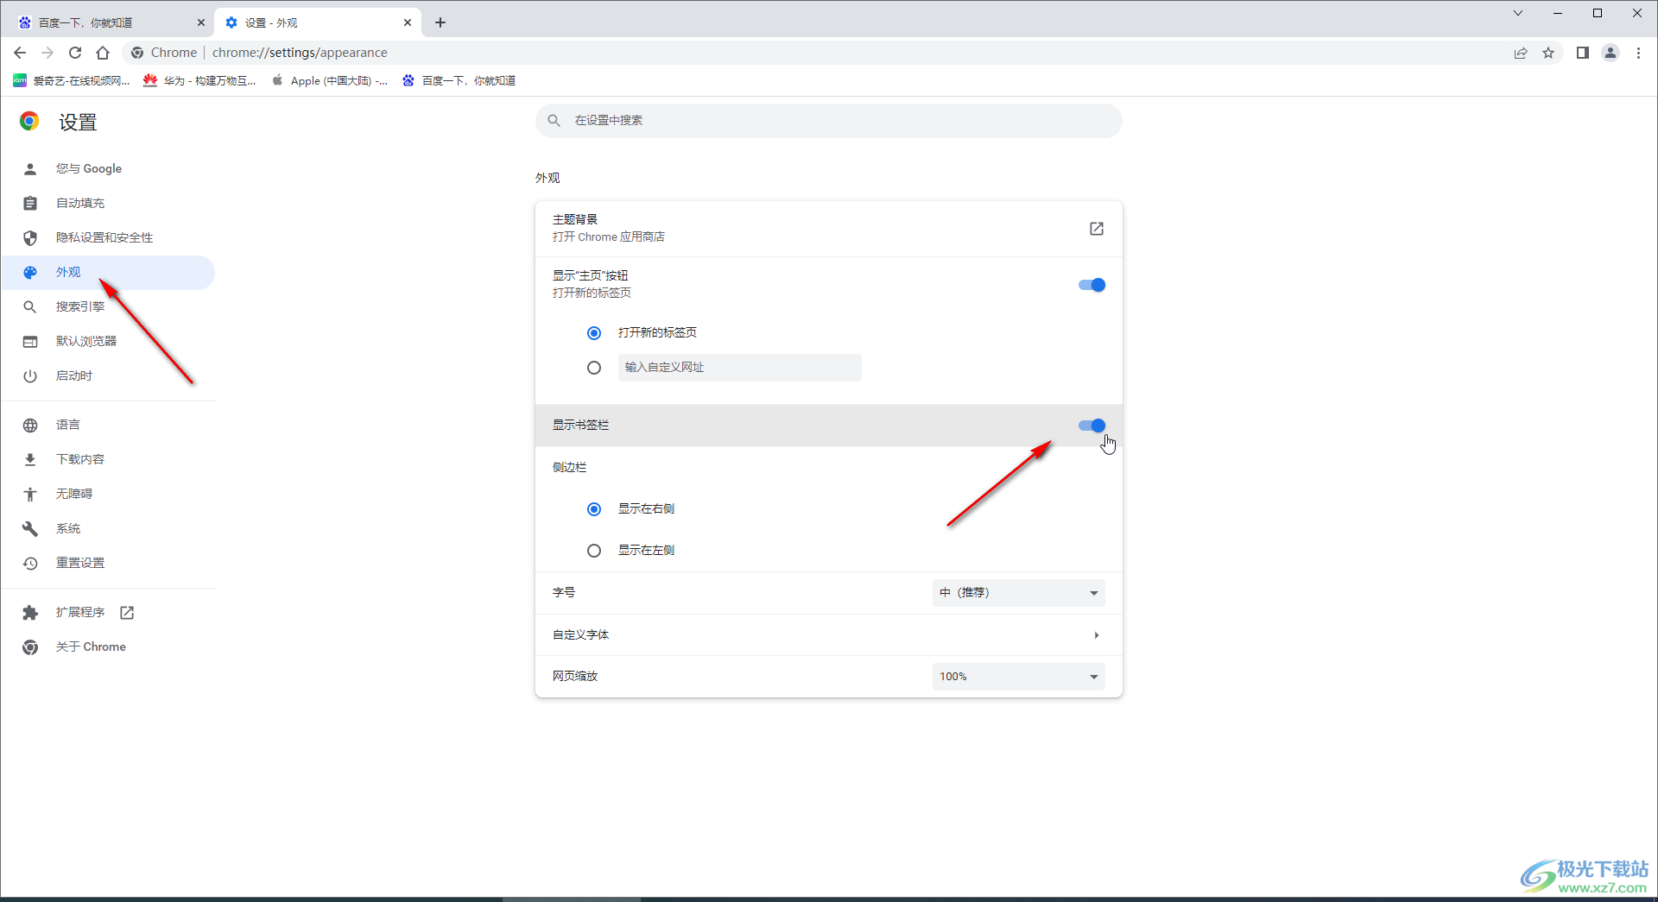The height and width of the screenshot is (902, 1658).
Task: Open a new tab with the plus button
Action: (440, 22)
